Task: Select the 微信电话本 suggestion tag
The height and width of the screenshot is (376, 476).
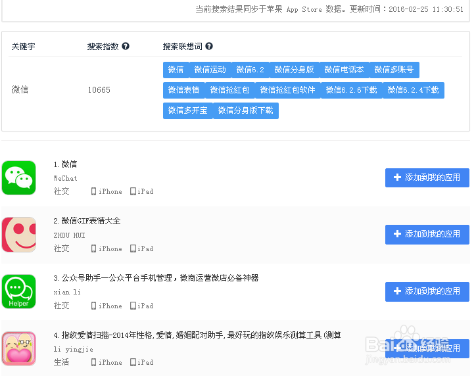Action: click(x=344, y=70)
